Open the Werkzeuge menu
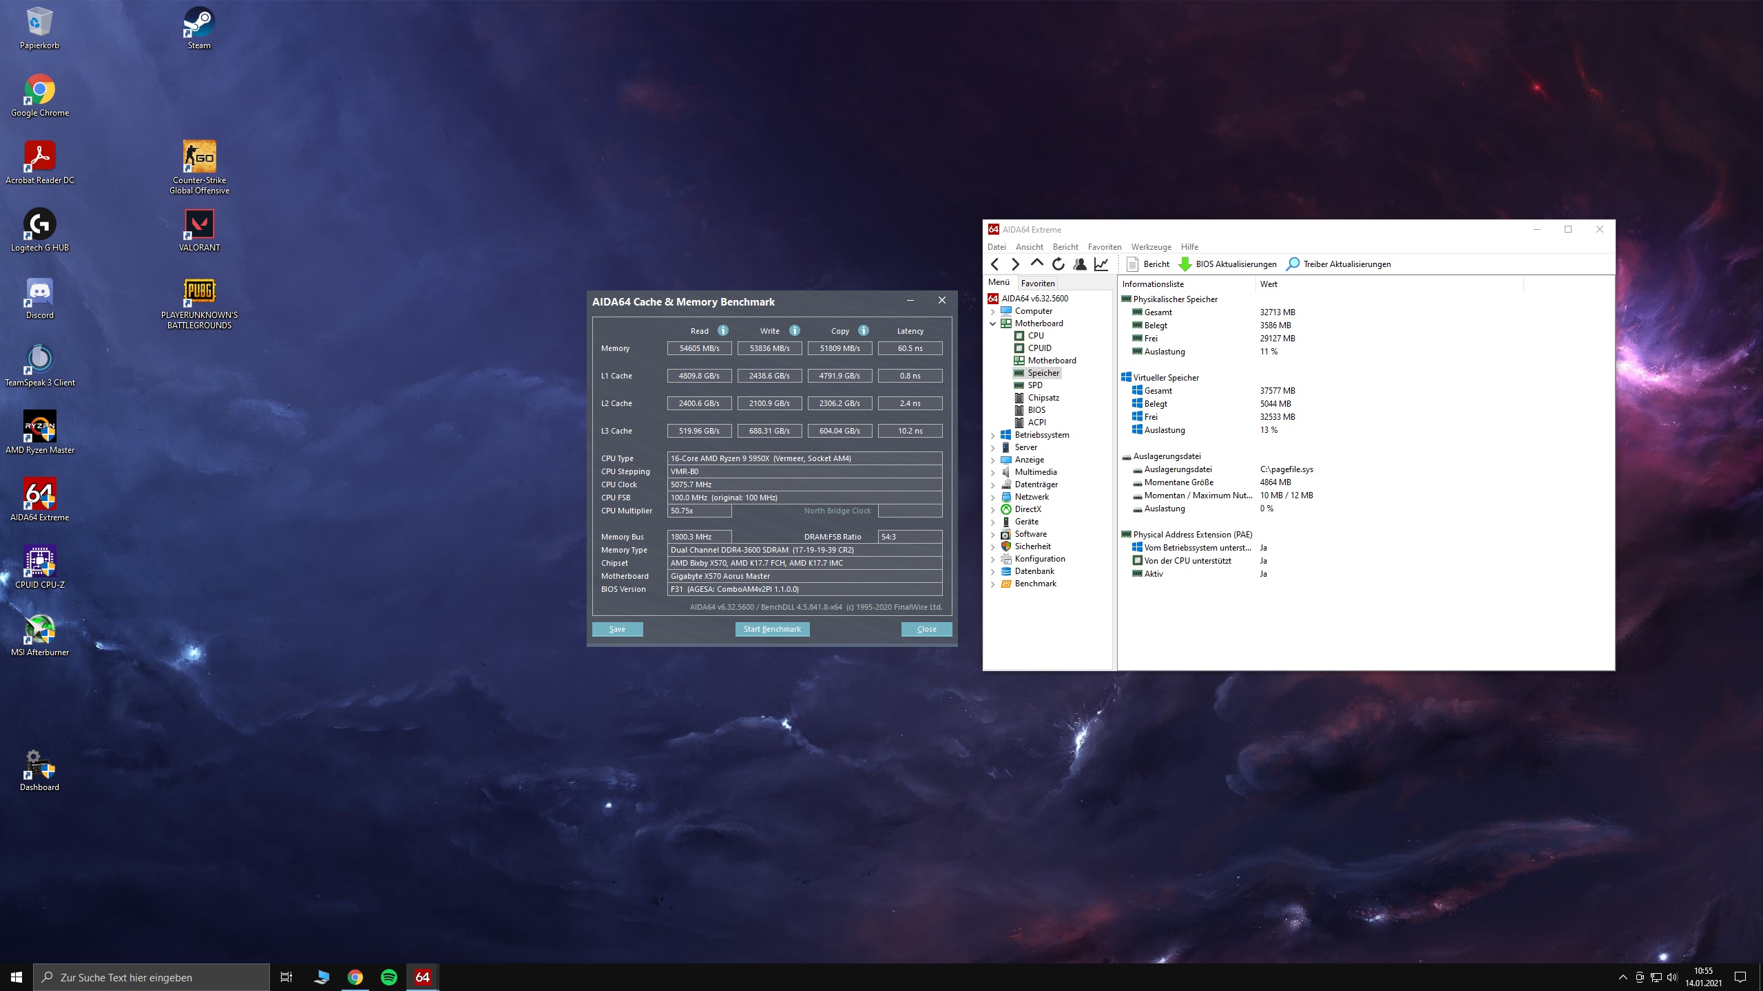The width and height of the screenshot is (1763, 991). click(x=1151, y=247)
